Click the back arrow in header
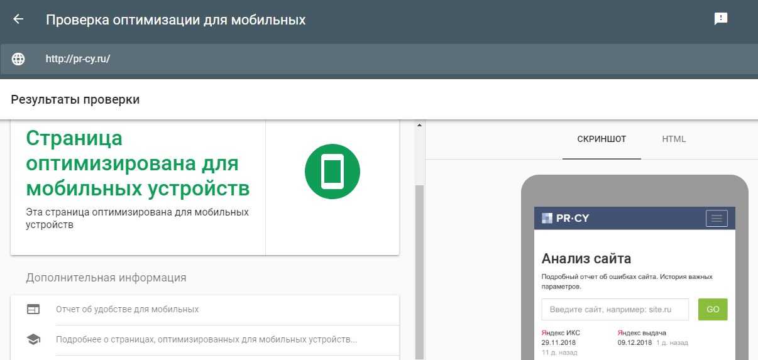 coord(18,19)
